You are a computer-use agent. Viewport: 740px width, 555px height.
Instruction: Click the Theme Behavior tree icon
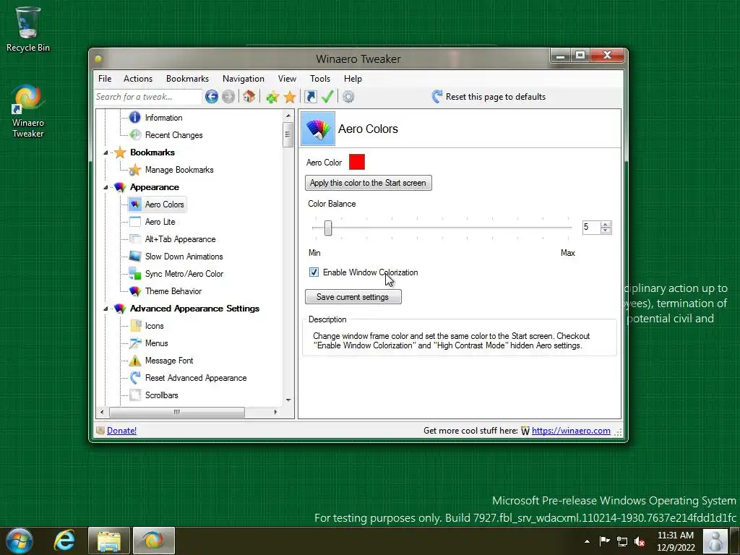[135, 291]
